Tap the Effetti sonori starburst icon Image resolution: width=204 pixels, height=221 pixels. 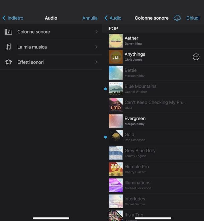click(9, 62)
